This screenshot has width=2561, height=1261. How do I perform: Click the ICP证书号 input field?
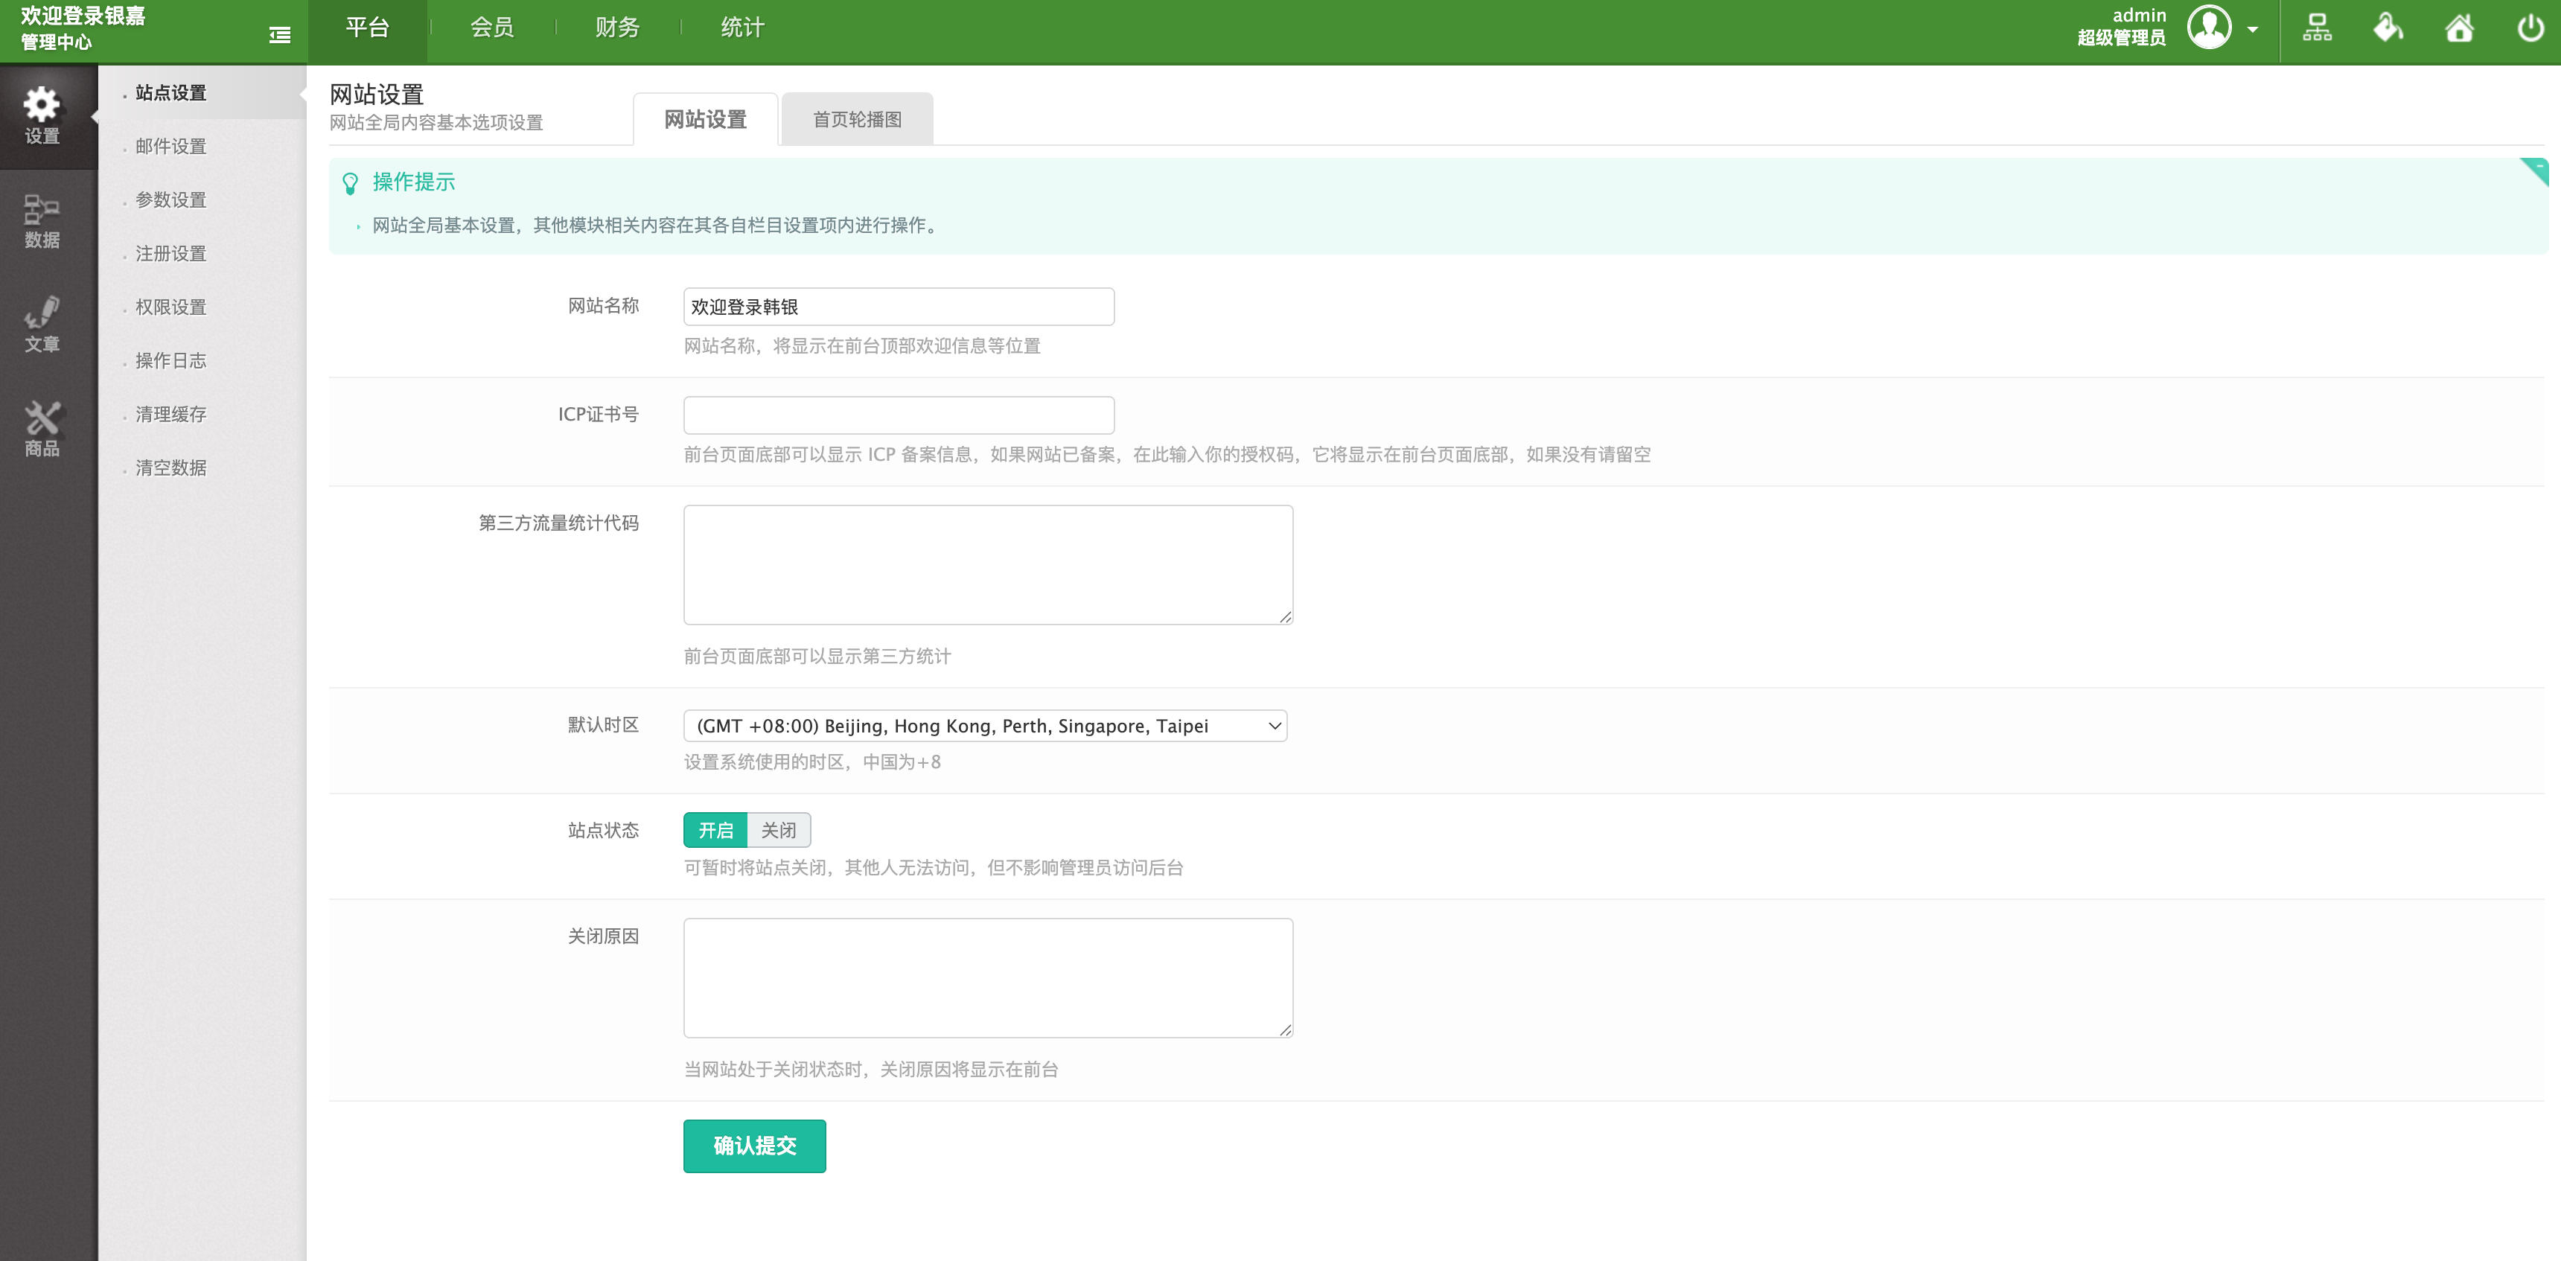click(x=899, y=415)
